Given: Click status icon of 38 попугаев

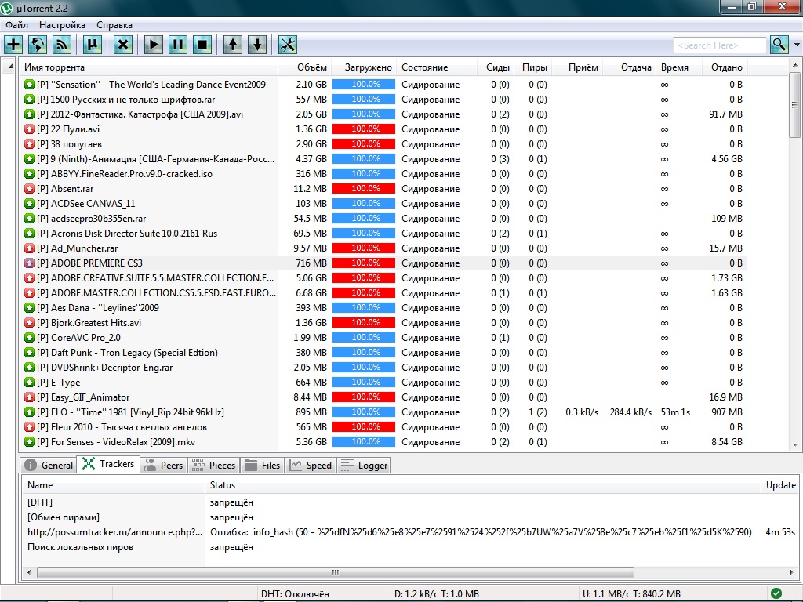Looking at the screenshot, I should (29, 144).
